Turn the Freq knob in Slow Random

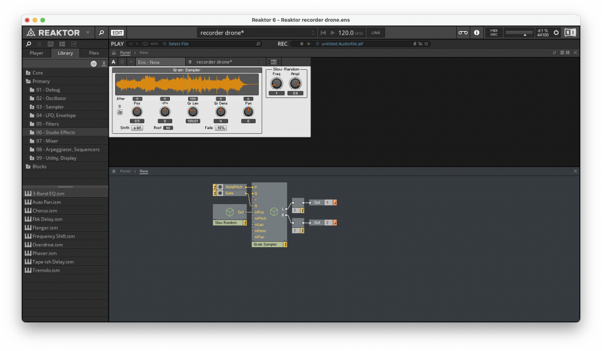coord(276,83)
